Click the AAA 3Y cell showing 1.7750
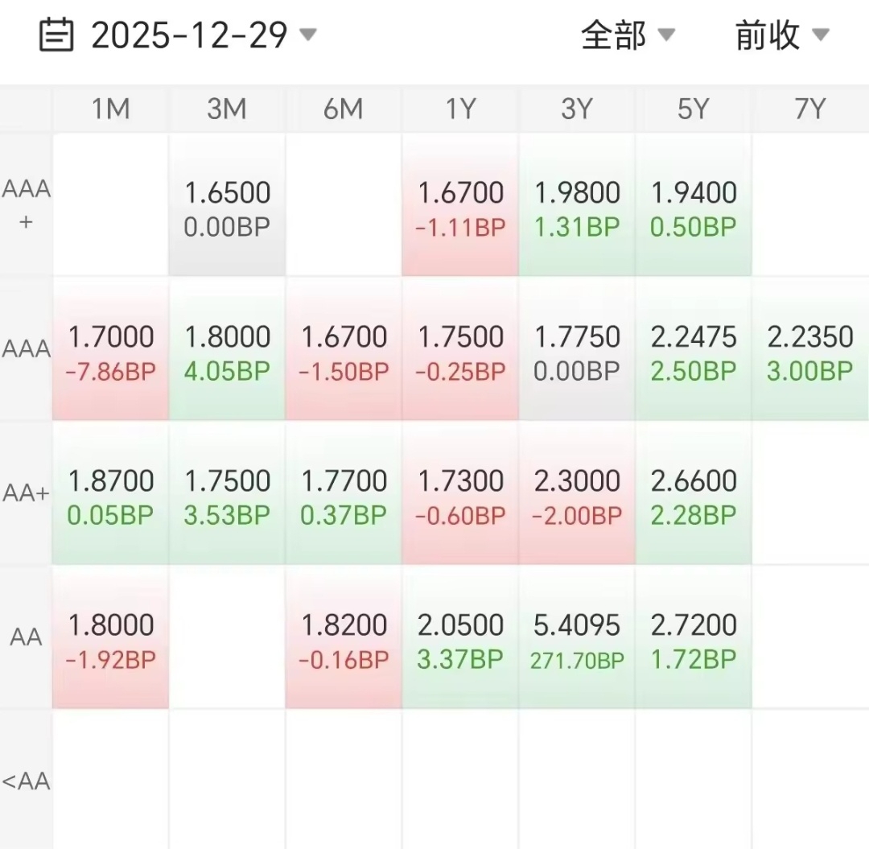Image resolution: width=869 pixels, height=849 pixels. (577, 350)
